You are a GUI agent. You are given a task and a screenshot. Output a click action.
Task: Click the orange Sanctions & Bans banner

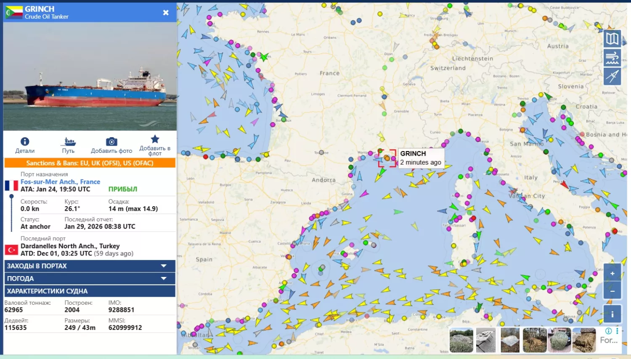click(x=90, y=163)
